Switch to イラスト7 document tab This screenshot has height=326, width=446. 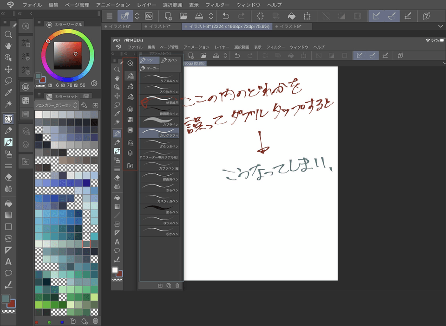[160, 26]
